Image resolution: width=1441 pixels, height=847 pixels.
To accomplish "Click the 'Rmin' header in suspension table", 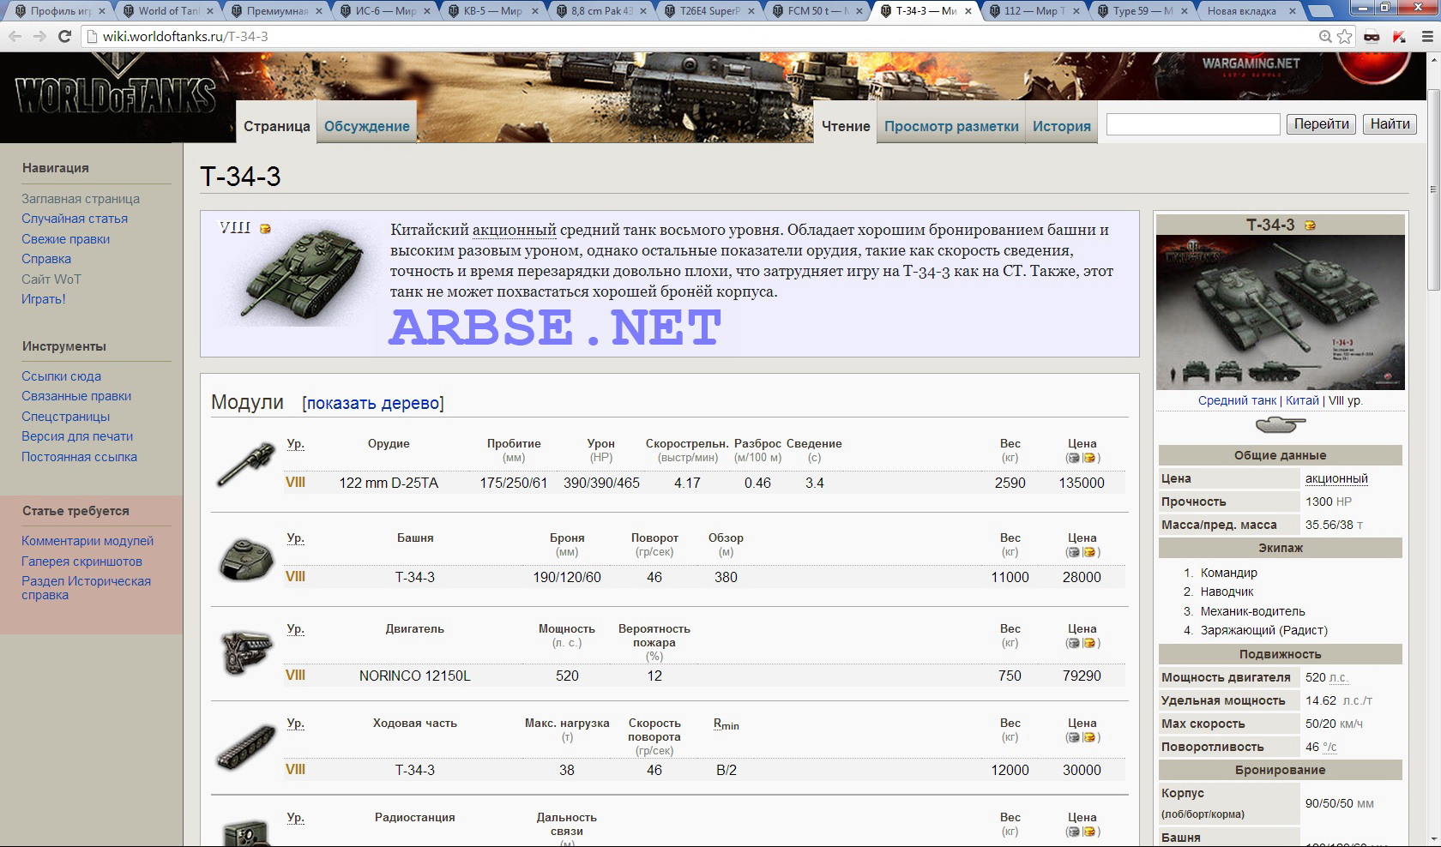I will coord(726,724).
